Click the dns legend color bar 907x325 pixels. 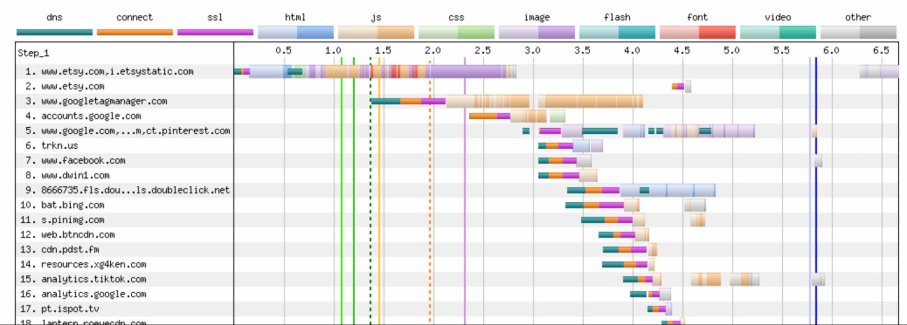[54, 32]
